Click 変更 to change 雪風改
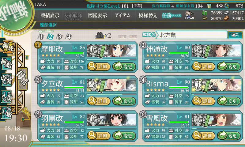Image resolution: width=245 pixels, height=147 pixels. [229, 135]
